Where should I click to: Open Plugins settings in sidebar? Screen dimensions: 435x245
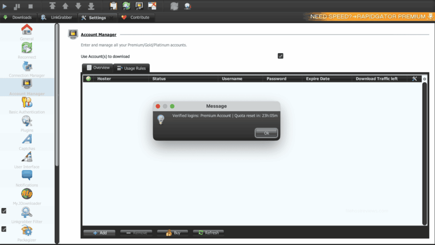point(27,124)
